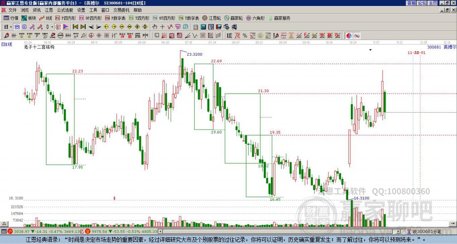Open the 主页 homepage link

point(433,3)
